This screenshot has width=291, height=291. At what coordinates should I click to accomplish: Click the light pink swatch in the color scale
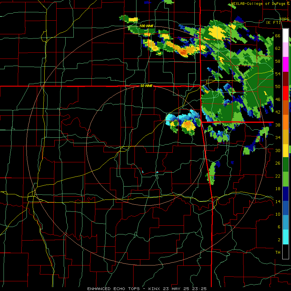286,50
